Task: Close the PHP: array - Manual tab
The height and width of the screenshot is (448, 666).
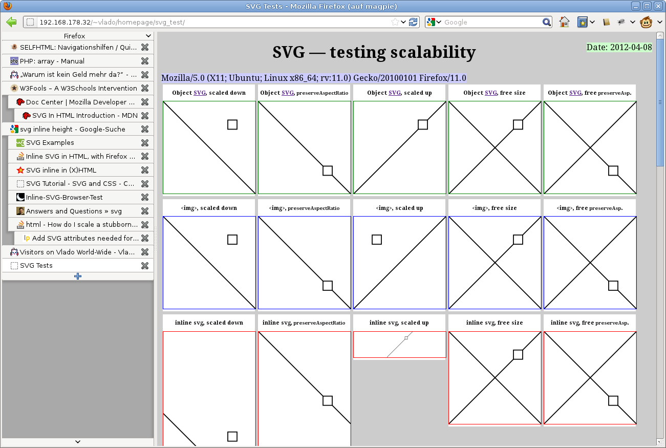Action: click(145, 61)
